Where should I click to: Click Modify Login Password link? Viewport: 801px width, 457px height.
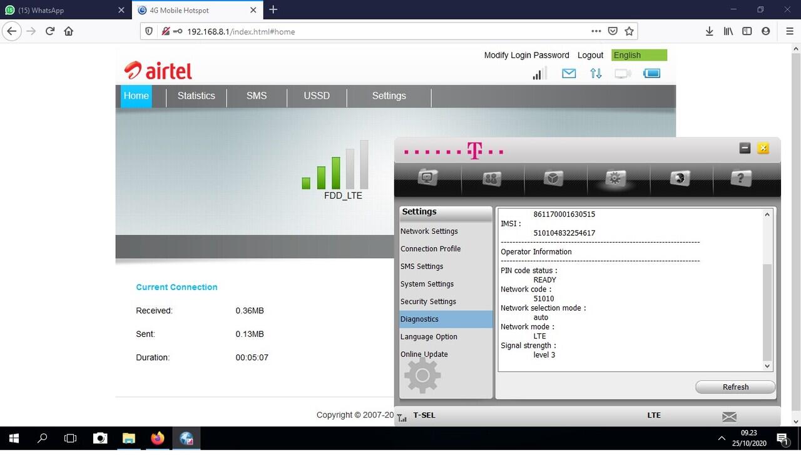pos(526,55)
